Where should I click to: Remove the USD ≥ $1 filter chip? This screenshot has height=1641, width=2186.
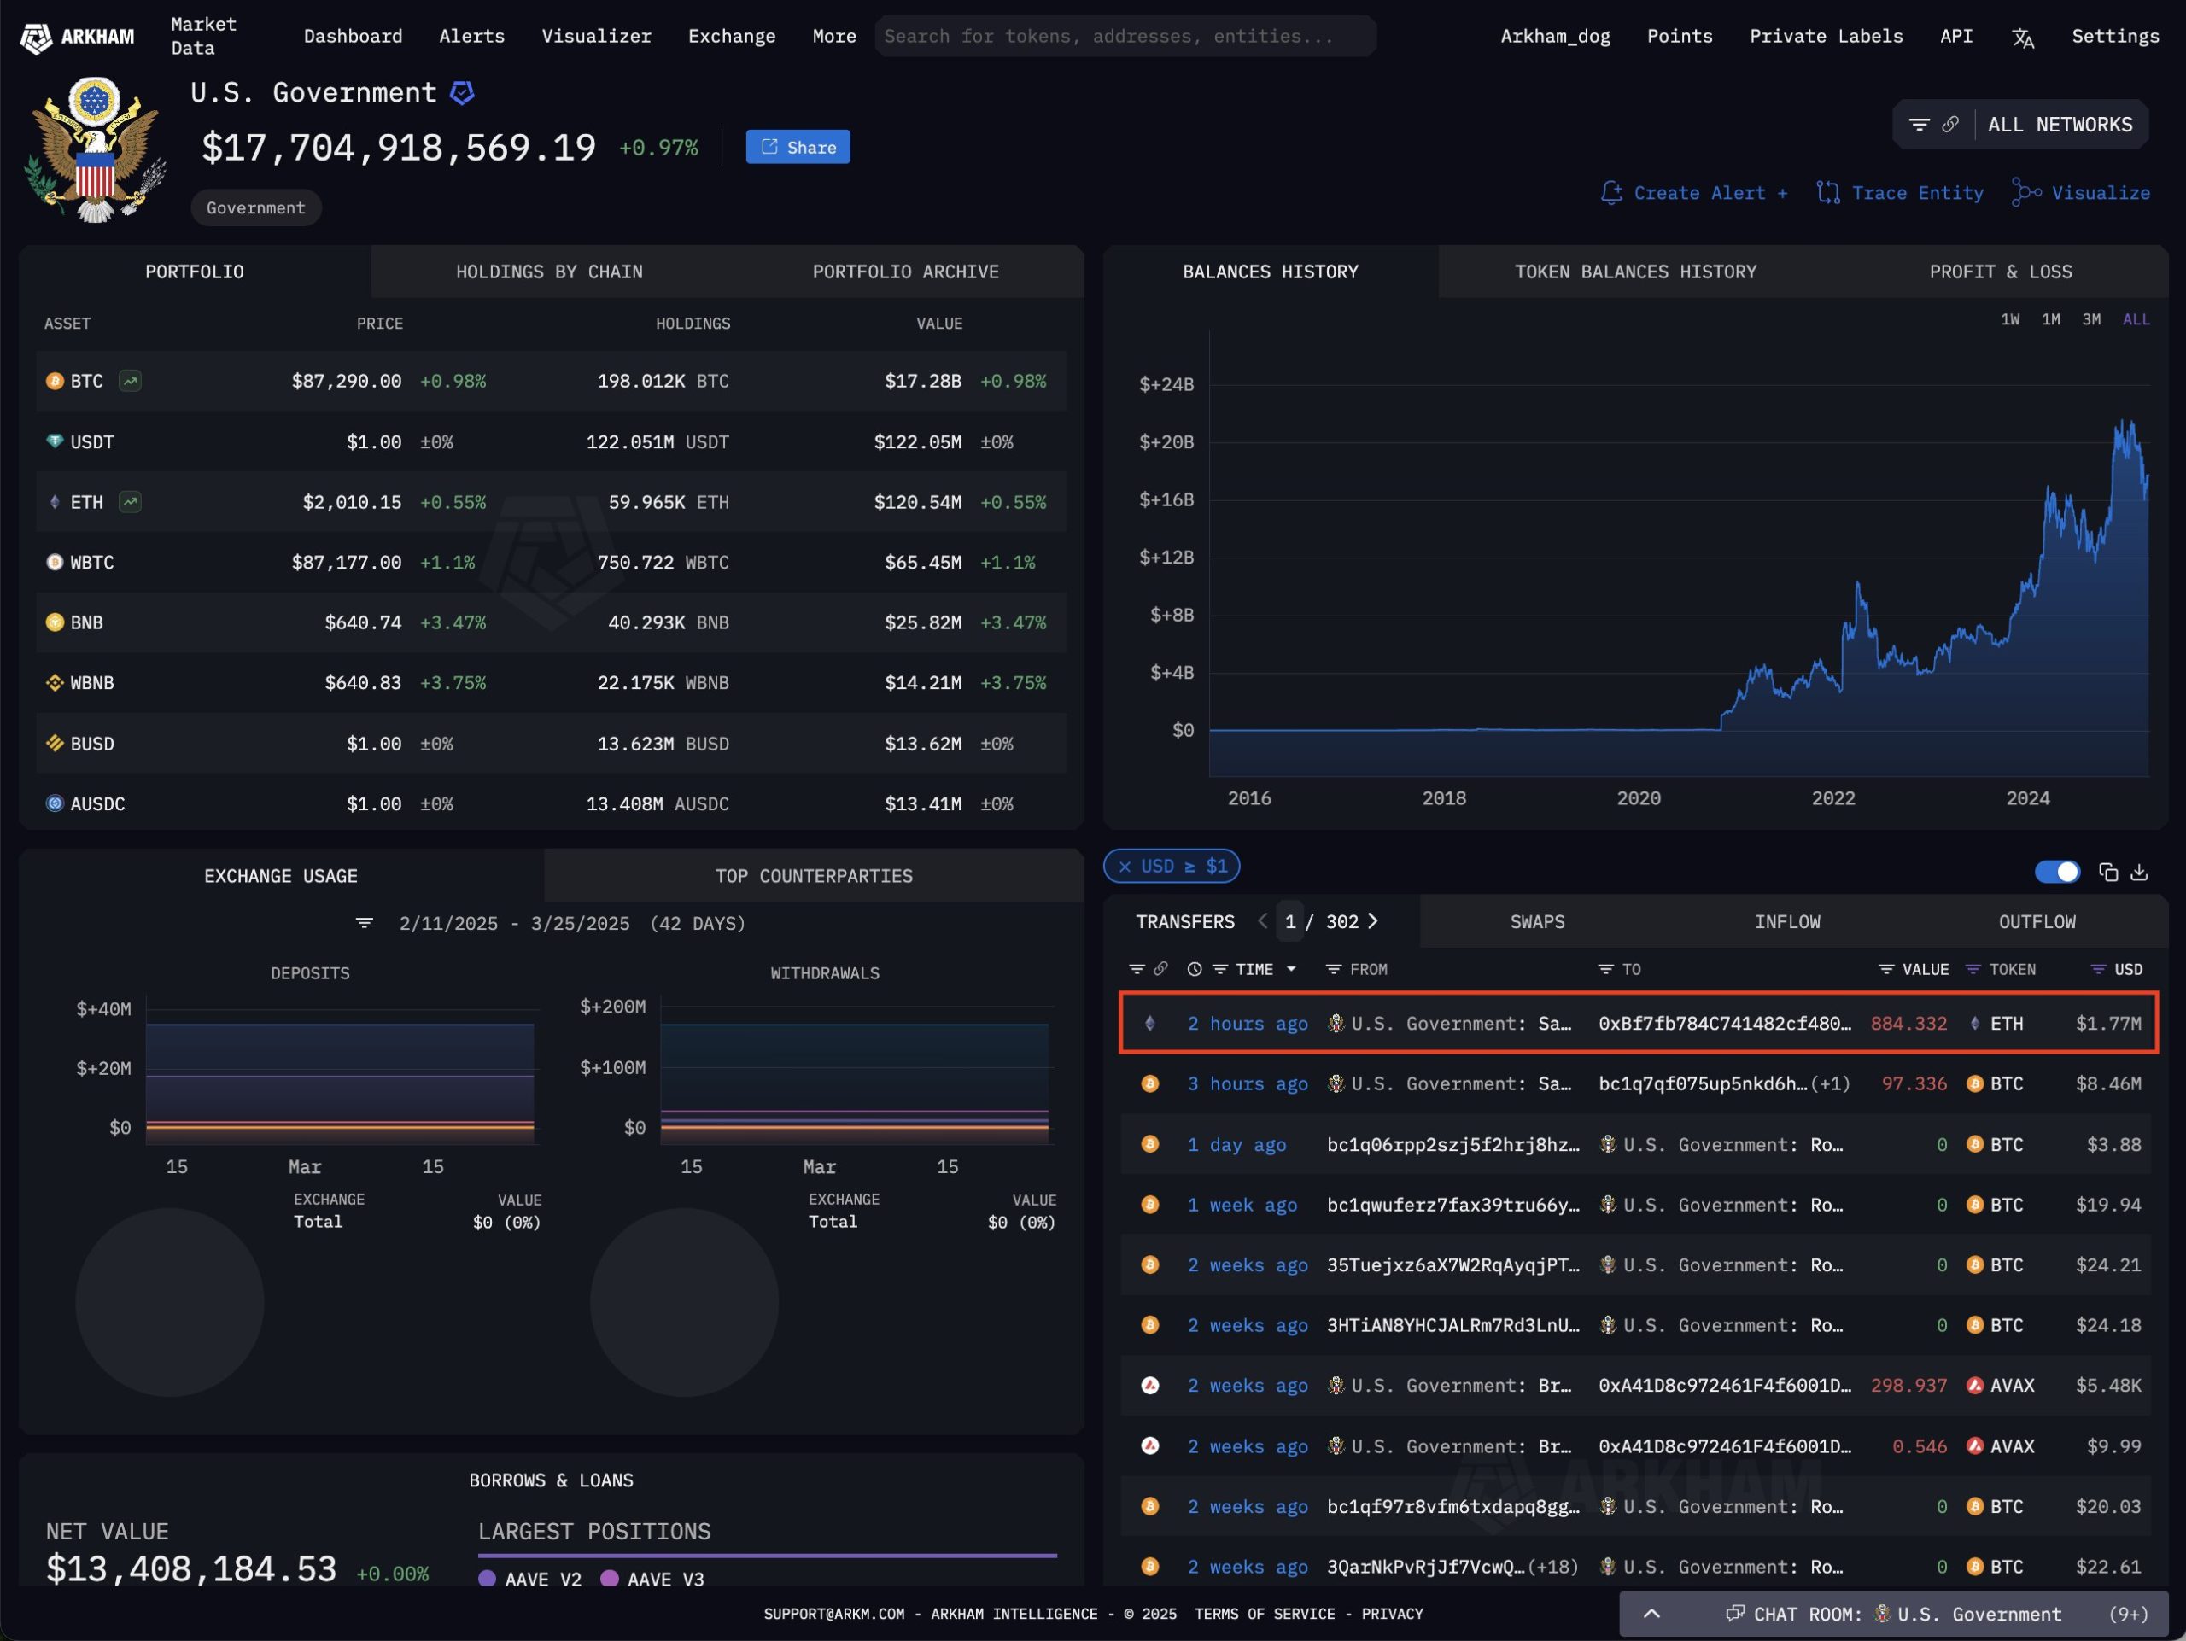(1125, 867)
